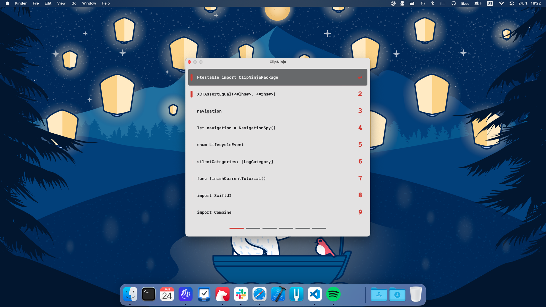This screenshot has width=546, height=307.
Task: Click the date and time in menu bar
Action: [x=530, y=3]
